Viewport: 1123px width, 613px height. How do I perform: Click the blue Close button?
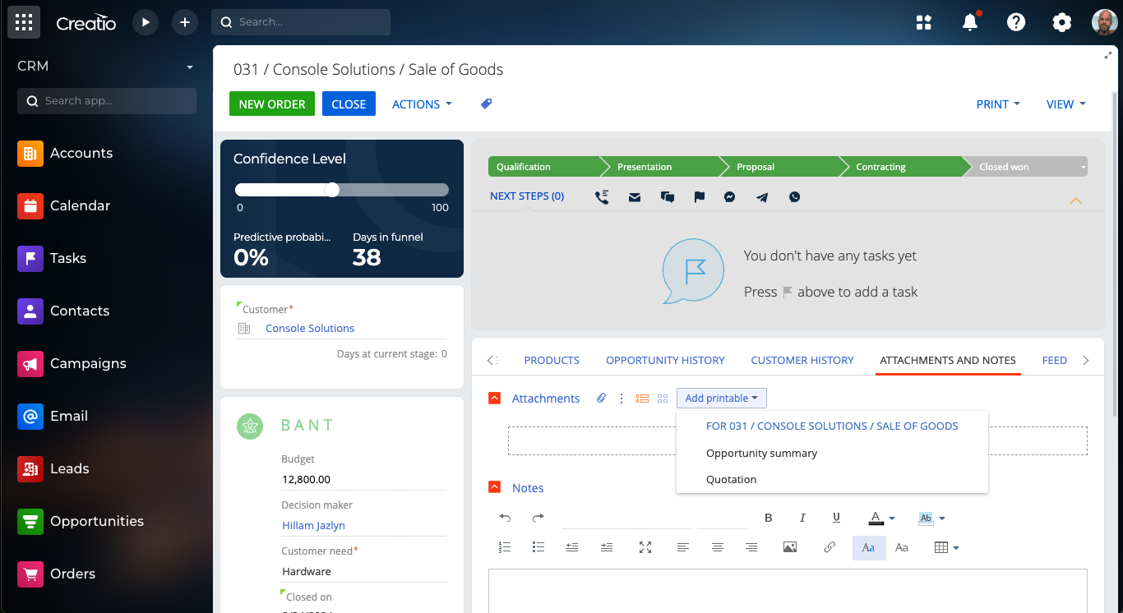click(349, 104)
